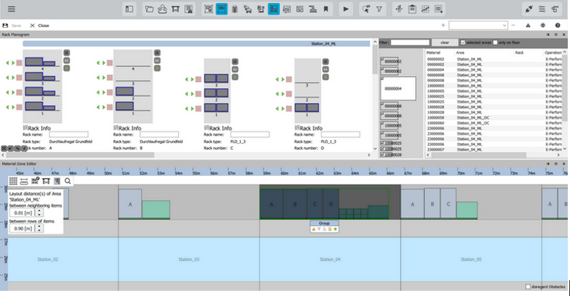The width and height of the screenshot is (570, 296).
Task: Click the green icon beside rack C
Action: tap(235, 77)
